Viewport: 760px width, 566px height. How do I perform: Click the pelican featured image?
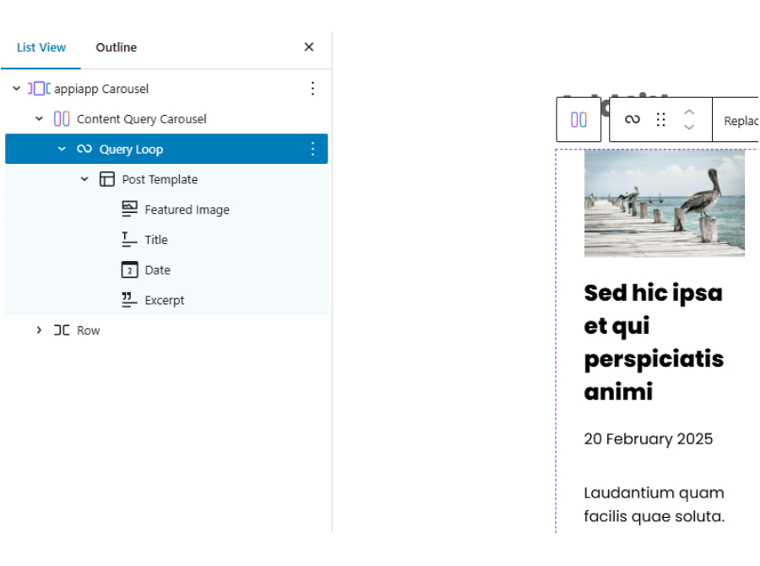(x=664, y=204)
